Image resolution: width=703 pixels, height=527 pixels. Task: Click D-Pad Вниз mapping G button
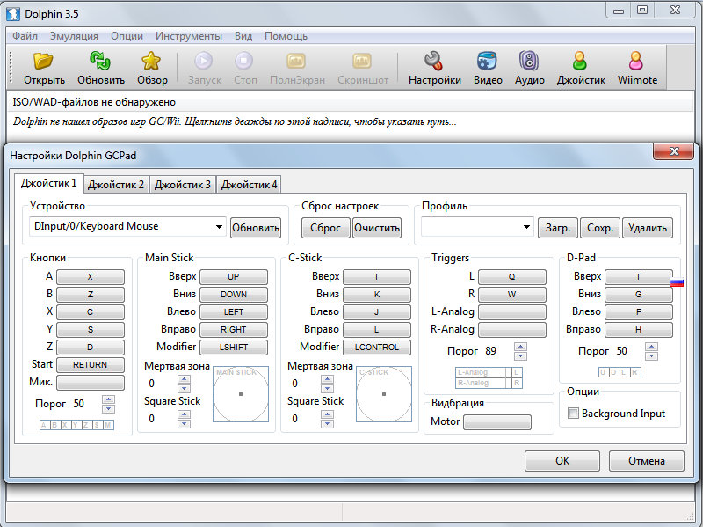point(639,295)
